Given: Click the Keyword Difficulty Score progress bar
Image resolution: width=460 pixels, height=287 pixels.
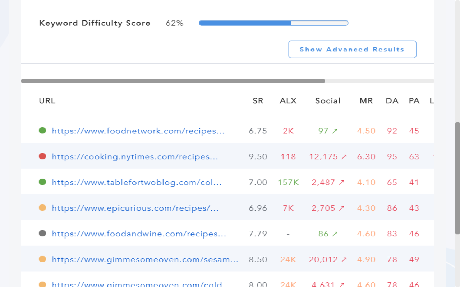Looking at the screenshot, I should 273,23.
